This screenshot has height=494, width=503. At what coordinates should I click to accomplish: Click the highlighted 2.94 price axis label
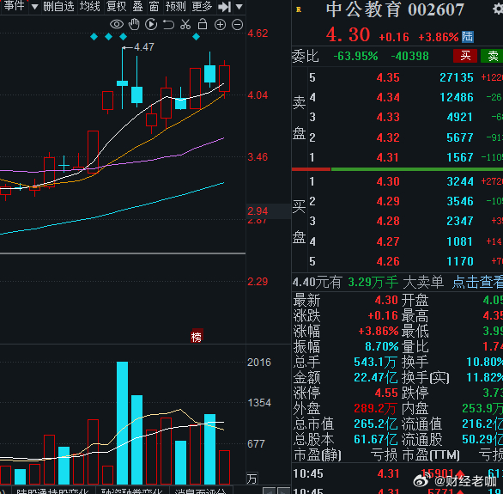[258, 210]
